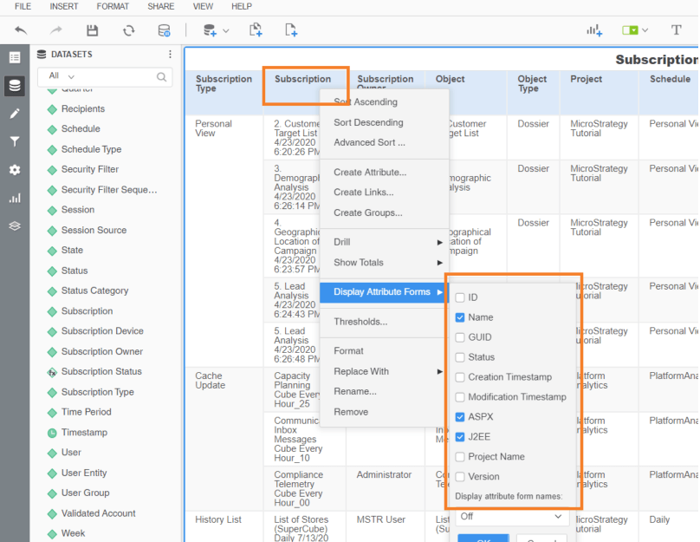The width and height of the screenshot is (700, 542).
Task: Open the Filter panel funnel icon
Action: (x=15, y=141)
